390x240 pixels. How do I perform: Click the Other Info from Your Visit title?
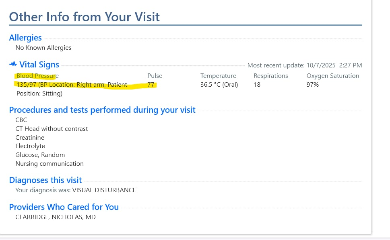click(x=84, y=17)
